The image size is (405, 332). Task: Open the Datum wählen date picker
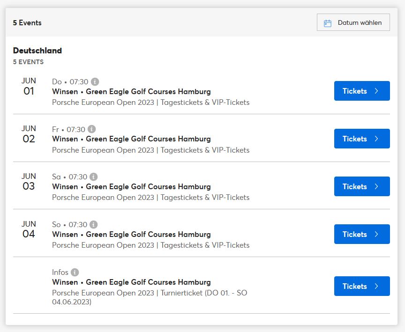pos(353,22)
